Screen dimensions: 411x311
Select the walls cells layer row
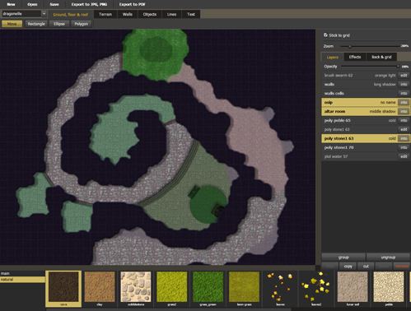[x=366, y=93]
